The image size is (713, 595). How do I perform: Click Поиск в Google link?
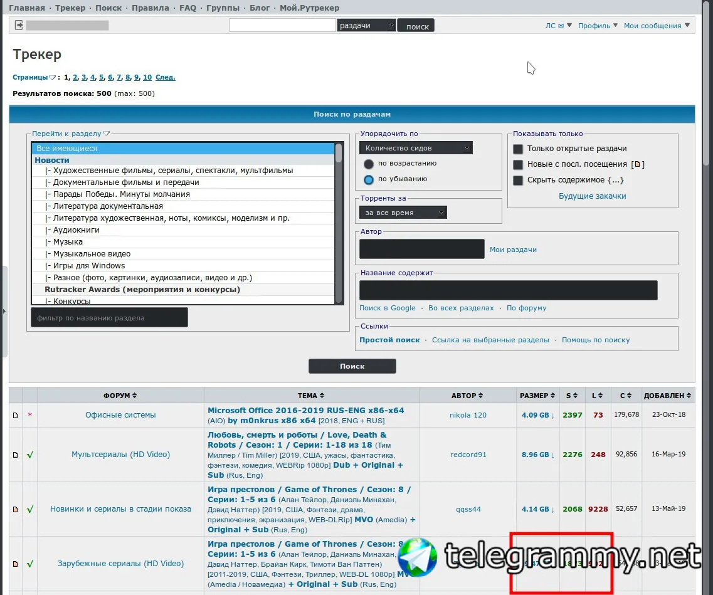click(x=388, y=308)
